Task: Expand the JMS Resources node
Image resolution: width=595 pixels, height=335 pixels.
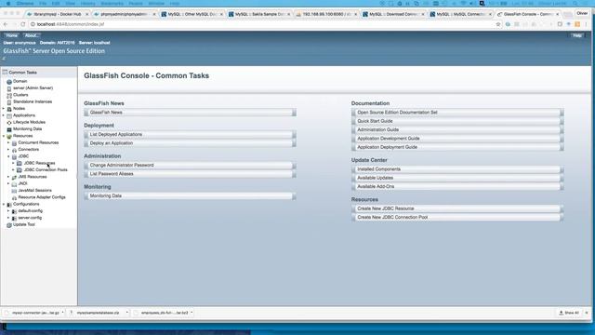Action: tap(8, 177)
